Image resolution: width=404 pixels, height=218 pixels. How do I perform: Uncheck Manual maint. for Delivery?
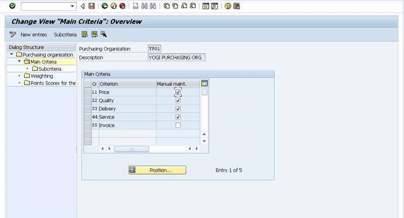[x=178, y=108]
